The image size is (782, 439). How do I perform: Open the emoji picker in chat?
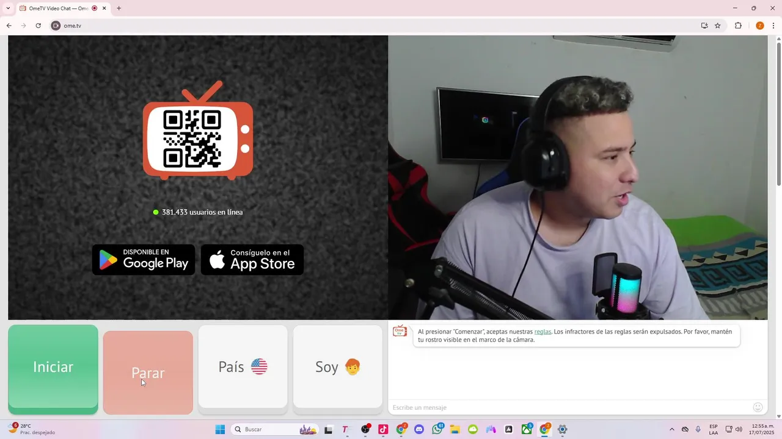pyautogui.click(x=758, y=407)
